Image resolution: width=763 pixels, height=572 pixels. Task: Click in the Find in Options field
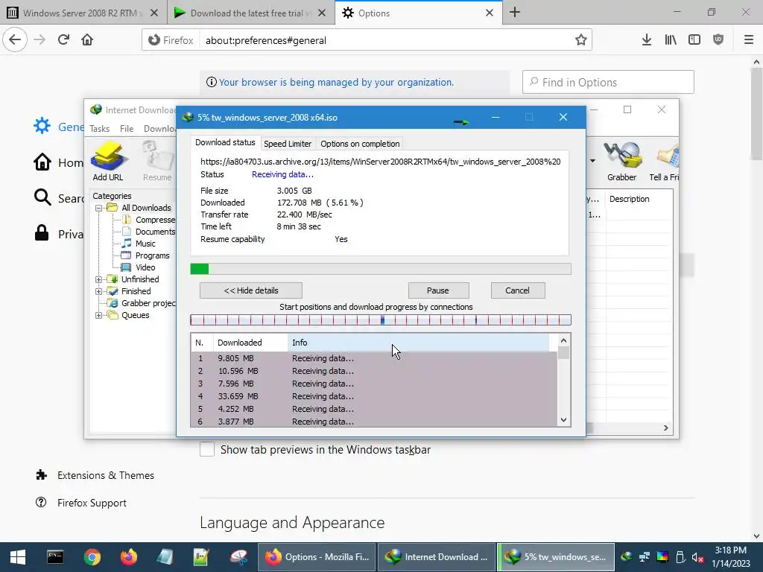[x=608, y=82]
